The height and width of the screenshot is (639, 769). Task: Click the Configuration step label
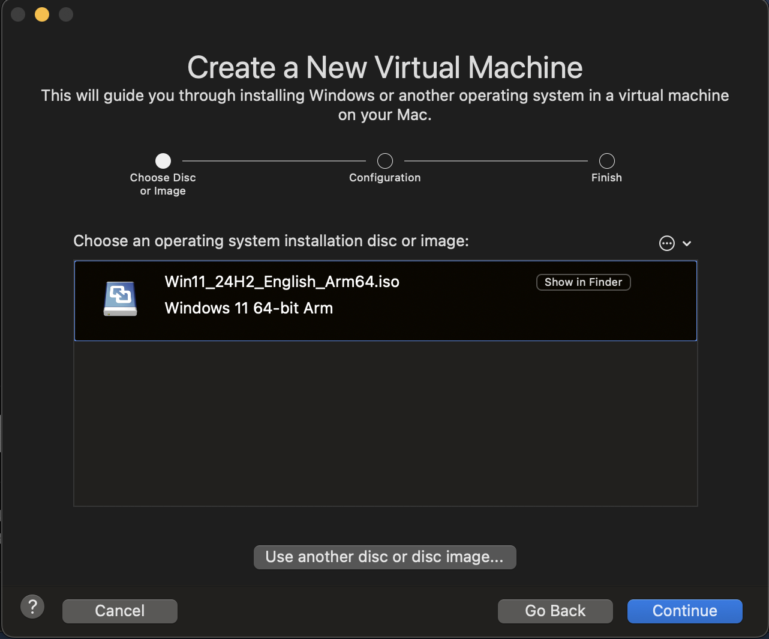click(x=385, y=178)
